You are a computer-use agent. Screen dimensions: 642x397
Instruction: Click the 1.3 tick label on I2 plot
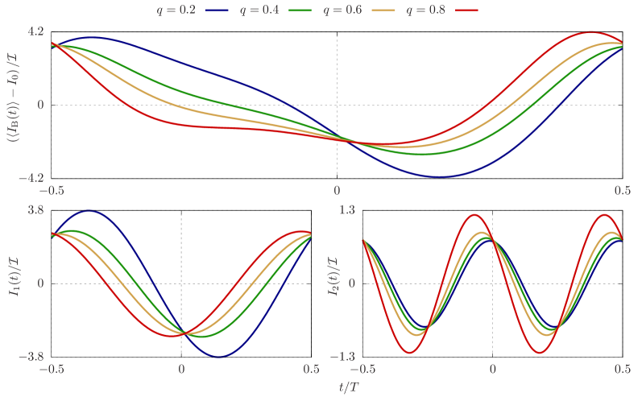[x=347, y=210]
